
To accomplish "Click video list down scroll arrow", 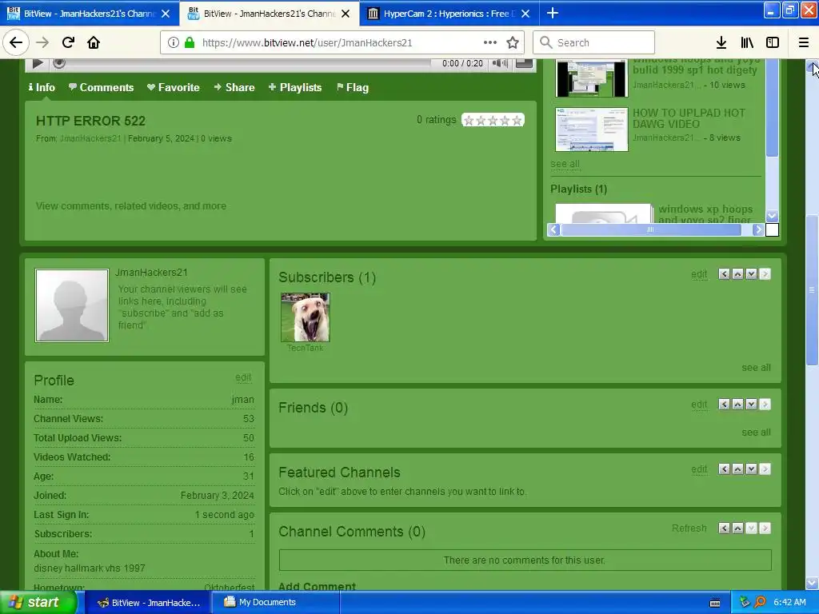I will 772,216.
